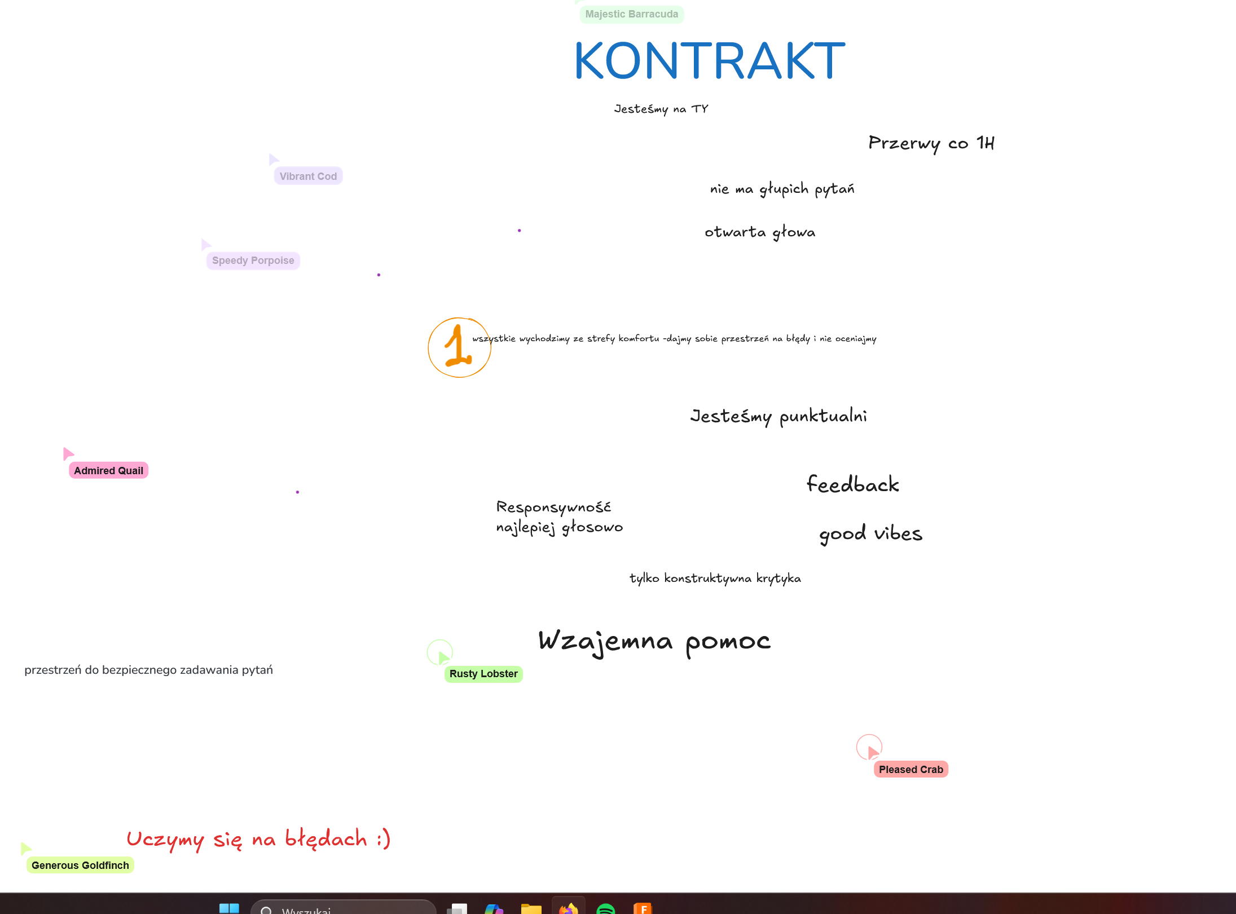The width and height of the screenshot is (1236, 914).
Task: Launch Copilot from the taskbar
Action: click(494, 908)
